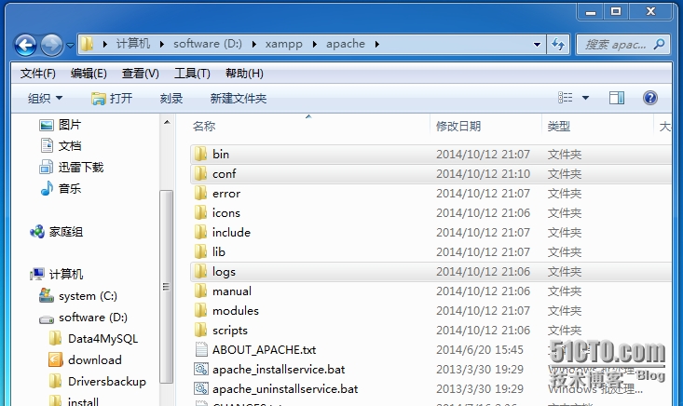Sort by the 名称 column header
The image size is (683, 406).
[x=204, y=127]
